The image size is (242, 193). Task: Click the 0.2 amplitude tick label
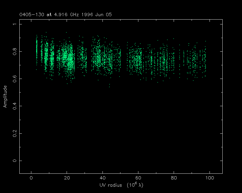(x=14, y=133)
